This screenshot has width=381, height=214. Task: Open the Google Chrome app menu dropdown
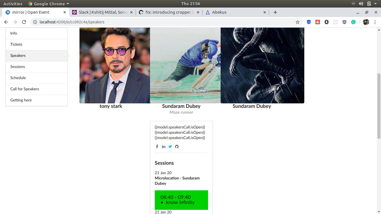click(x=49, y=4)
